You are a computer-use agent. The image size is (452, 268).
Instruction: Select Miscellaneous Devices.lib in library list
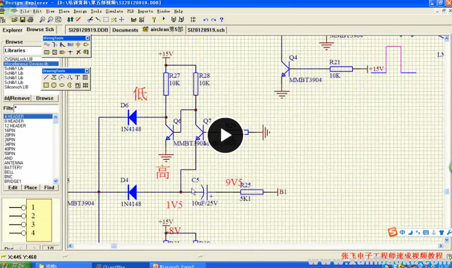tap(26, 64)
